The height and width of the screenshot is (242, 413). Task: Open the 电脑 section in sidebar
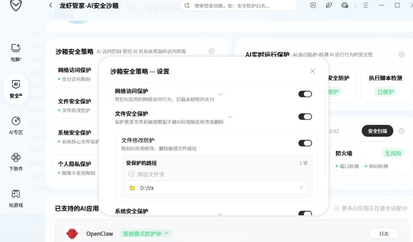tap(16, 52)
